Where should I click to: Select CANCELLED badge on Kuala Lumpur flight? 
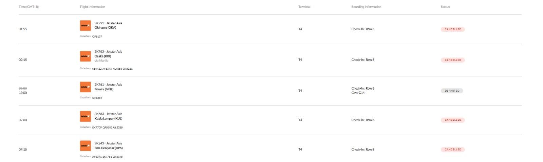click(x=453, y=120)
